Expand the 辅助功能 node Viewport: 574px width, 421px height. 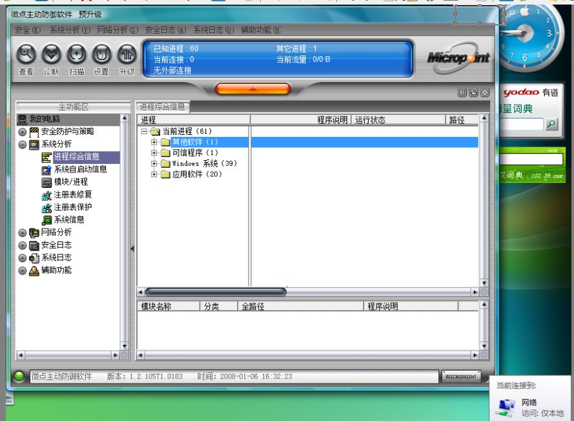click(23, 271)
